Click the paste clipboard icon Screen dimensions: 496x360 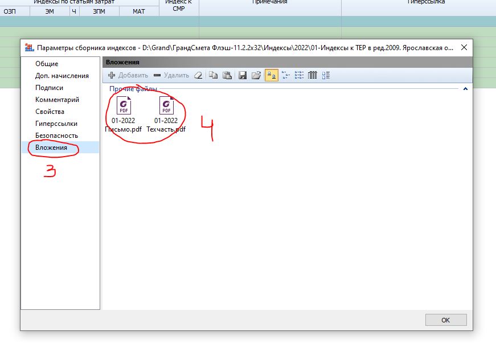pos(227,75)
